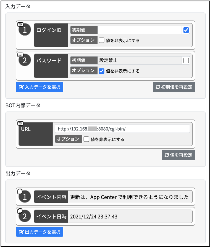Enable 値を非表示にする for ログインID
Viewport: 210px width, 248px height.
click(101, 40)
